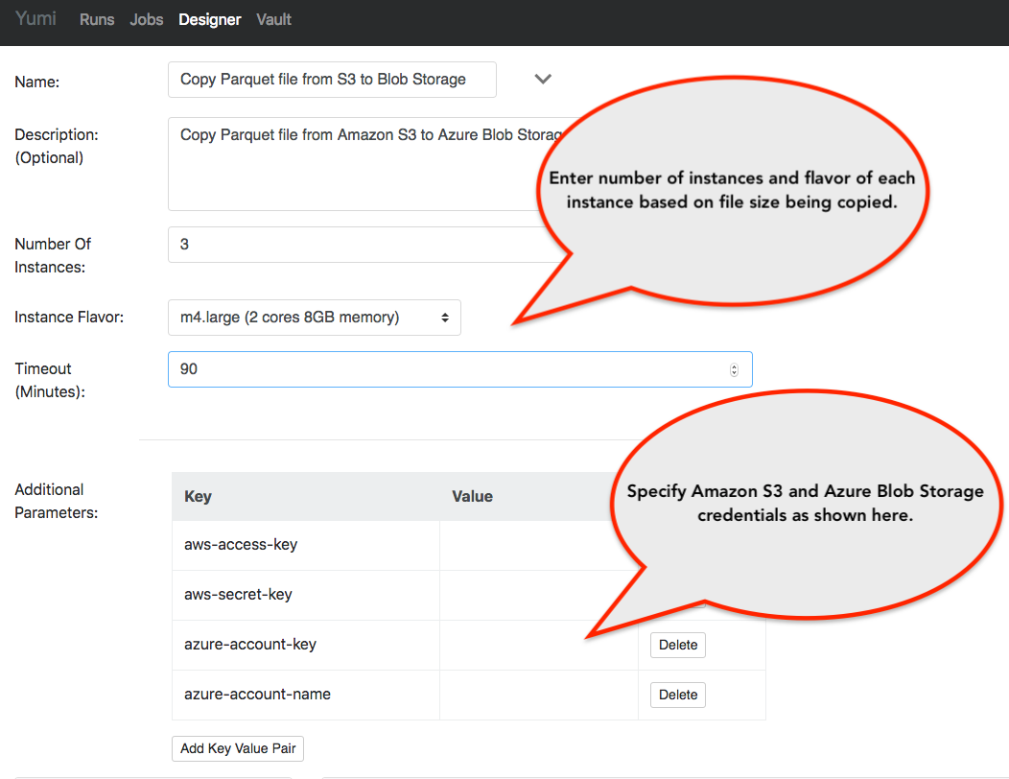
Task: Expand the chevron next to the Name field
Action: coord(542,80)
